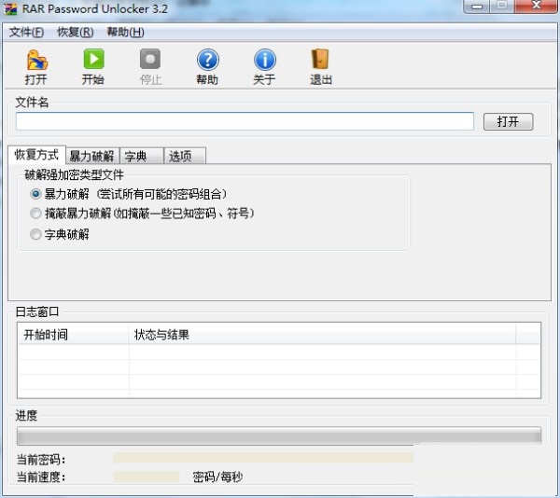Choose the 掩蔽暴力破解 masked attack radio option
The width and height of the screenshot is (560, 498).
(x=36, y=214)
